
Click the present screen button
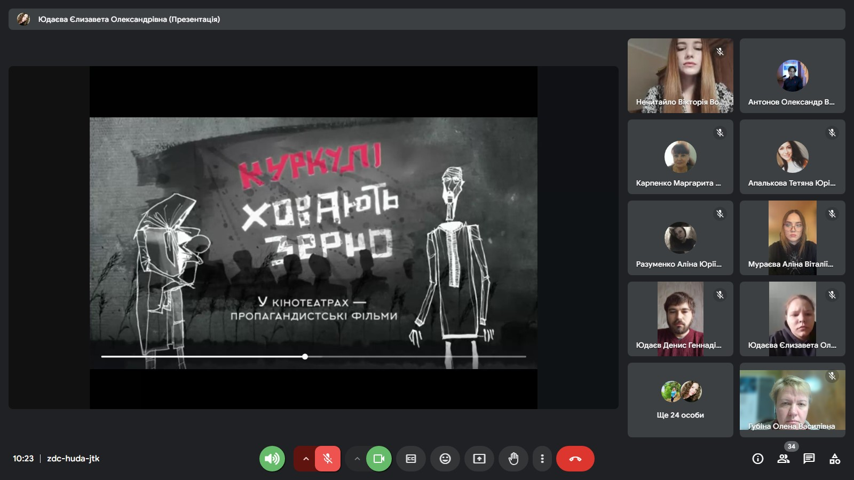click(x=479, y=459)
